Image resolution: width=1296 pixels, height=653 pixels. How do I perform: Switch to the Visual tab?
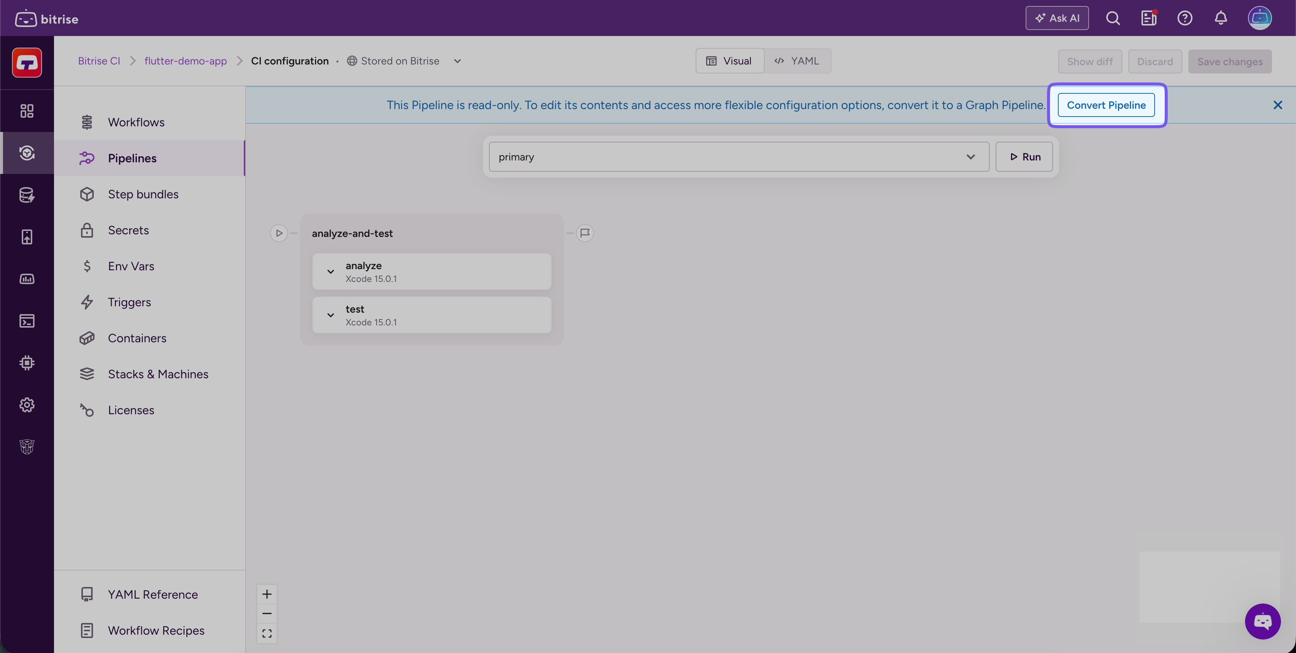pyautogui.click(x=730, y=61)
